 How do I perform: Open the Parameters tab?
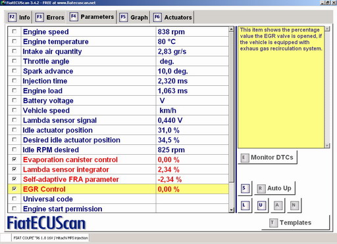pos(91,16)
